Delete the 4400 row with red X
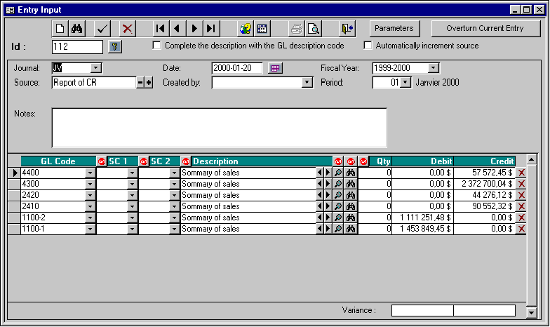550x327 pixels. (521, 173)
